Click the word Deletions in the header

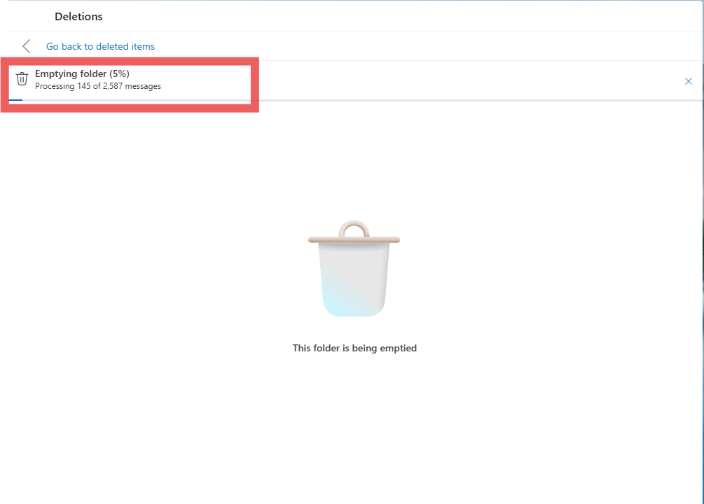[78, 17]
